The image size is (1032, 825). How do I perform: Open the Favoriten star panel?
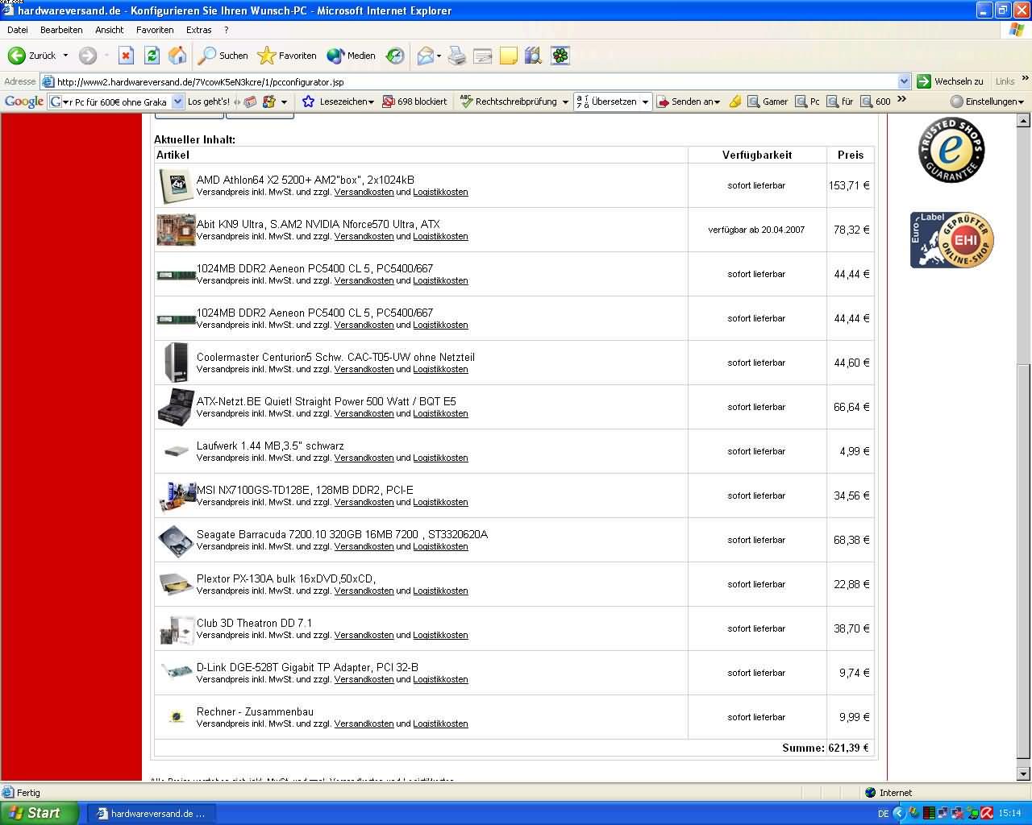pos(287,56)
